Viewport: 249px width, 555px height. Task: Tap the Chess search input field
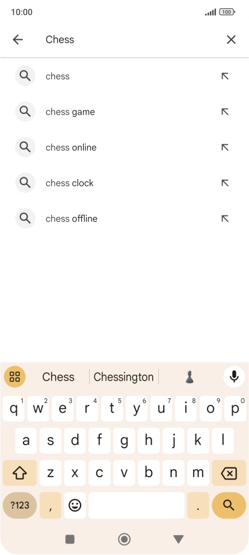(x=131, y=40)
